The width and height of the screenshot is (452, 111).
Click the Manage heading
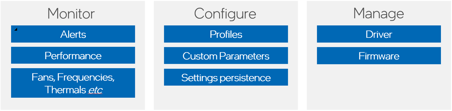tap(378, 14)
